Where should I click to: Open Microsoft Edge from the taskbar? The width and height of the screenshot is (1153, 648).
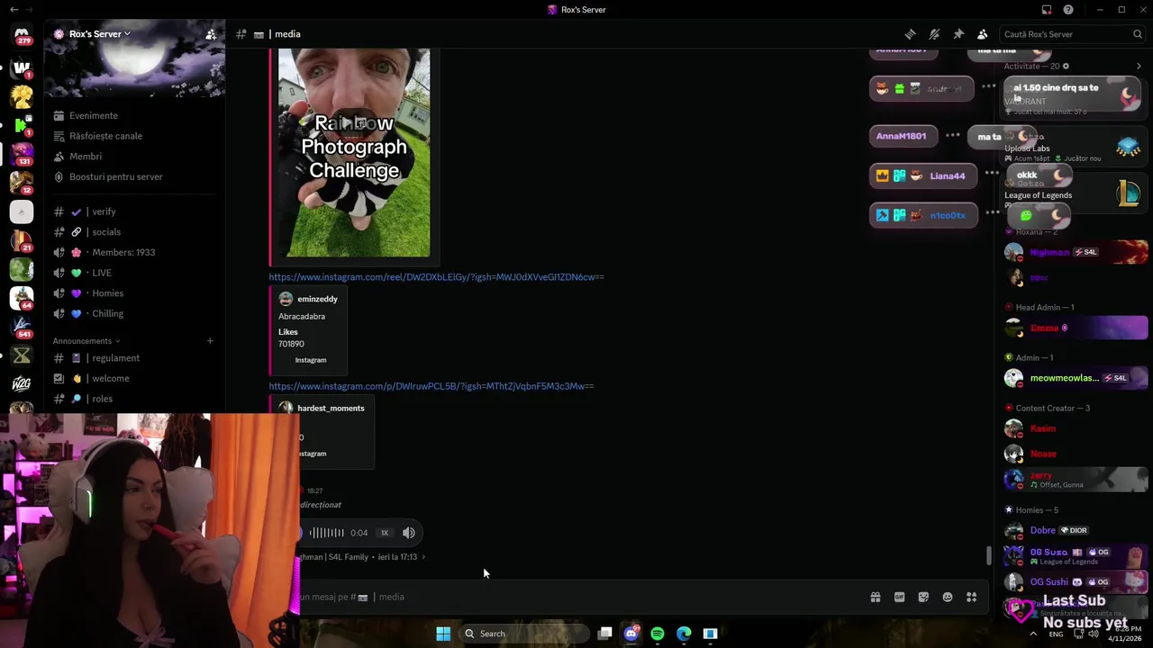[684, 634]
